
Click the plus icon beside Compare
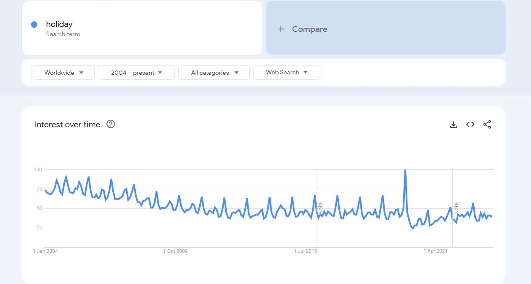[x=281, y=29]
